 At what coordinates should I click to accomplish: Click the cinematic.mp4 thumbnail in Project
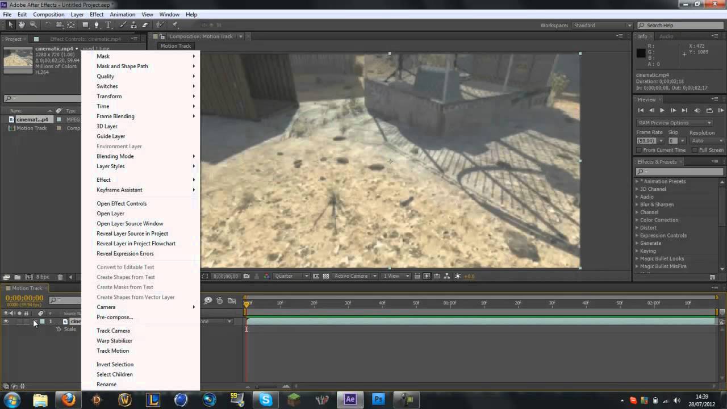coord(18,59)
